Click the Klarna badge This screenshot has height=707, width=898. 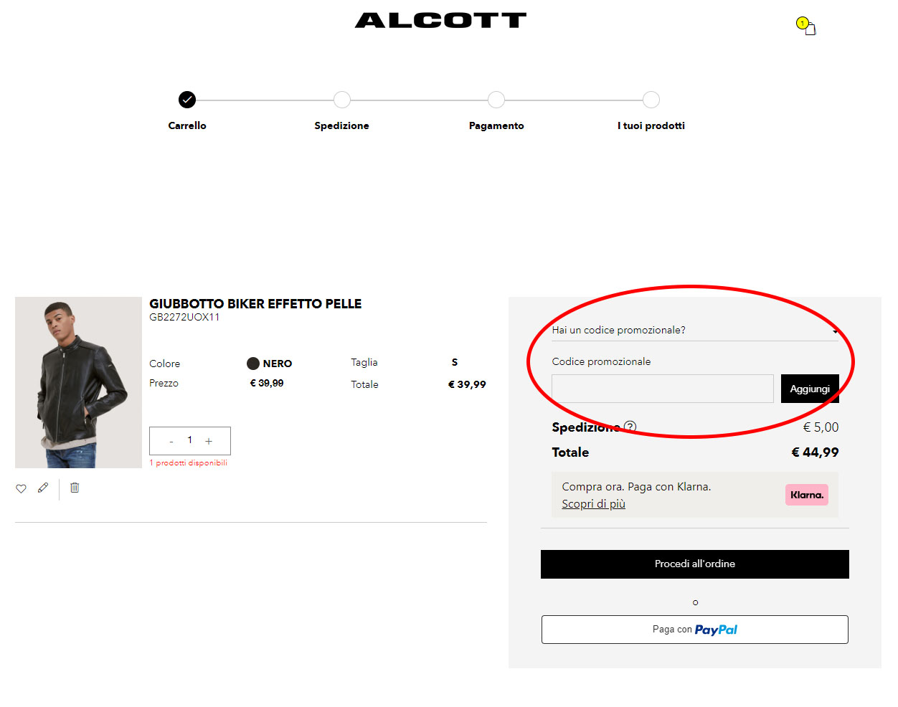tap(806, 494)
